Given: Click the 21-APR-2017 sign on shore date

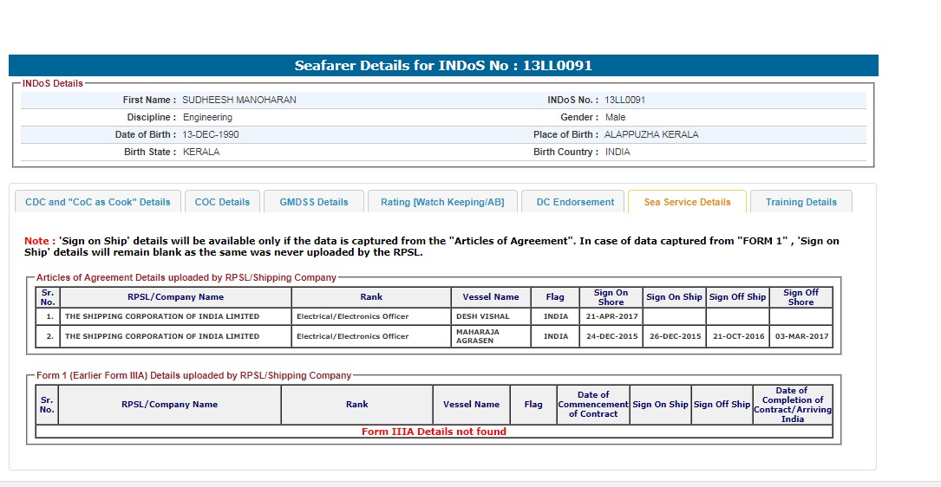Looking at the screenshot, I should click(x=611, y=317).
